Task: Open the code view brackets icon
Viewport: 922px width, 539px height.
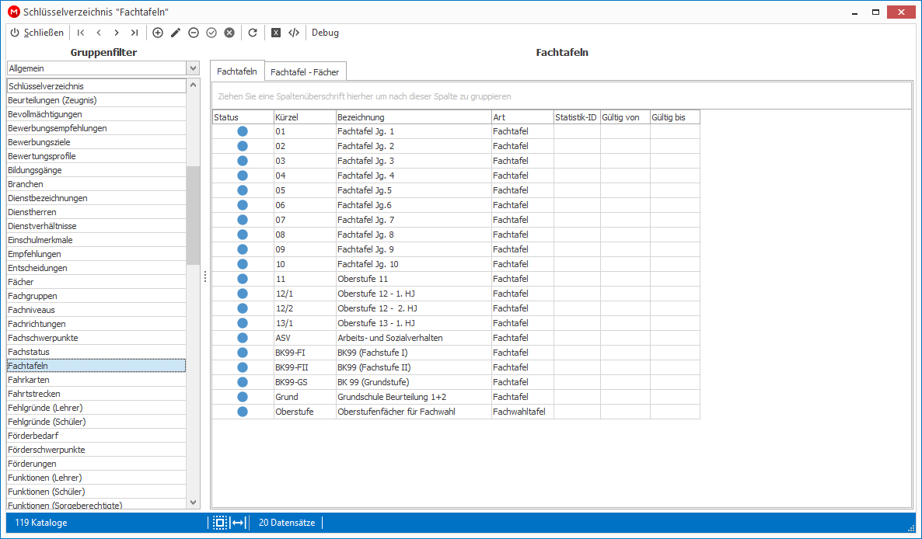Action: tap(294, 33)
